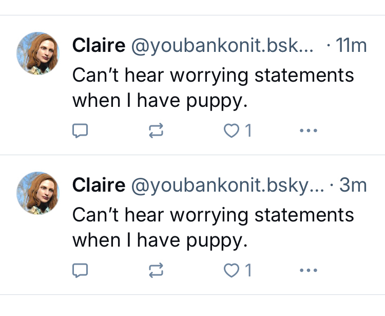The width and height of the screenshot is (385, 316).
Task: Open more options on the 11m post
Action: [308, 131]
